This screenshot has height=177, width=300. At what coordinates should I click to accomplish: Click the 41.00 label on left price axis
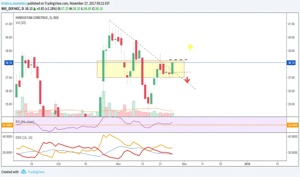pos(8,24)
